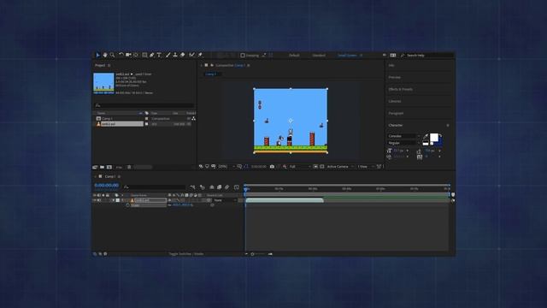Switch to the Standard workspace

(319, 55)
